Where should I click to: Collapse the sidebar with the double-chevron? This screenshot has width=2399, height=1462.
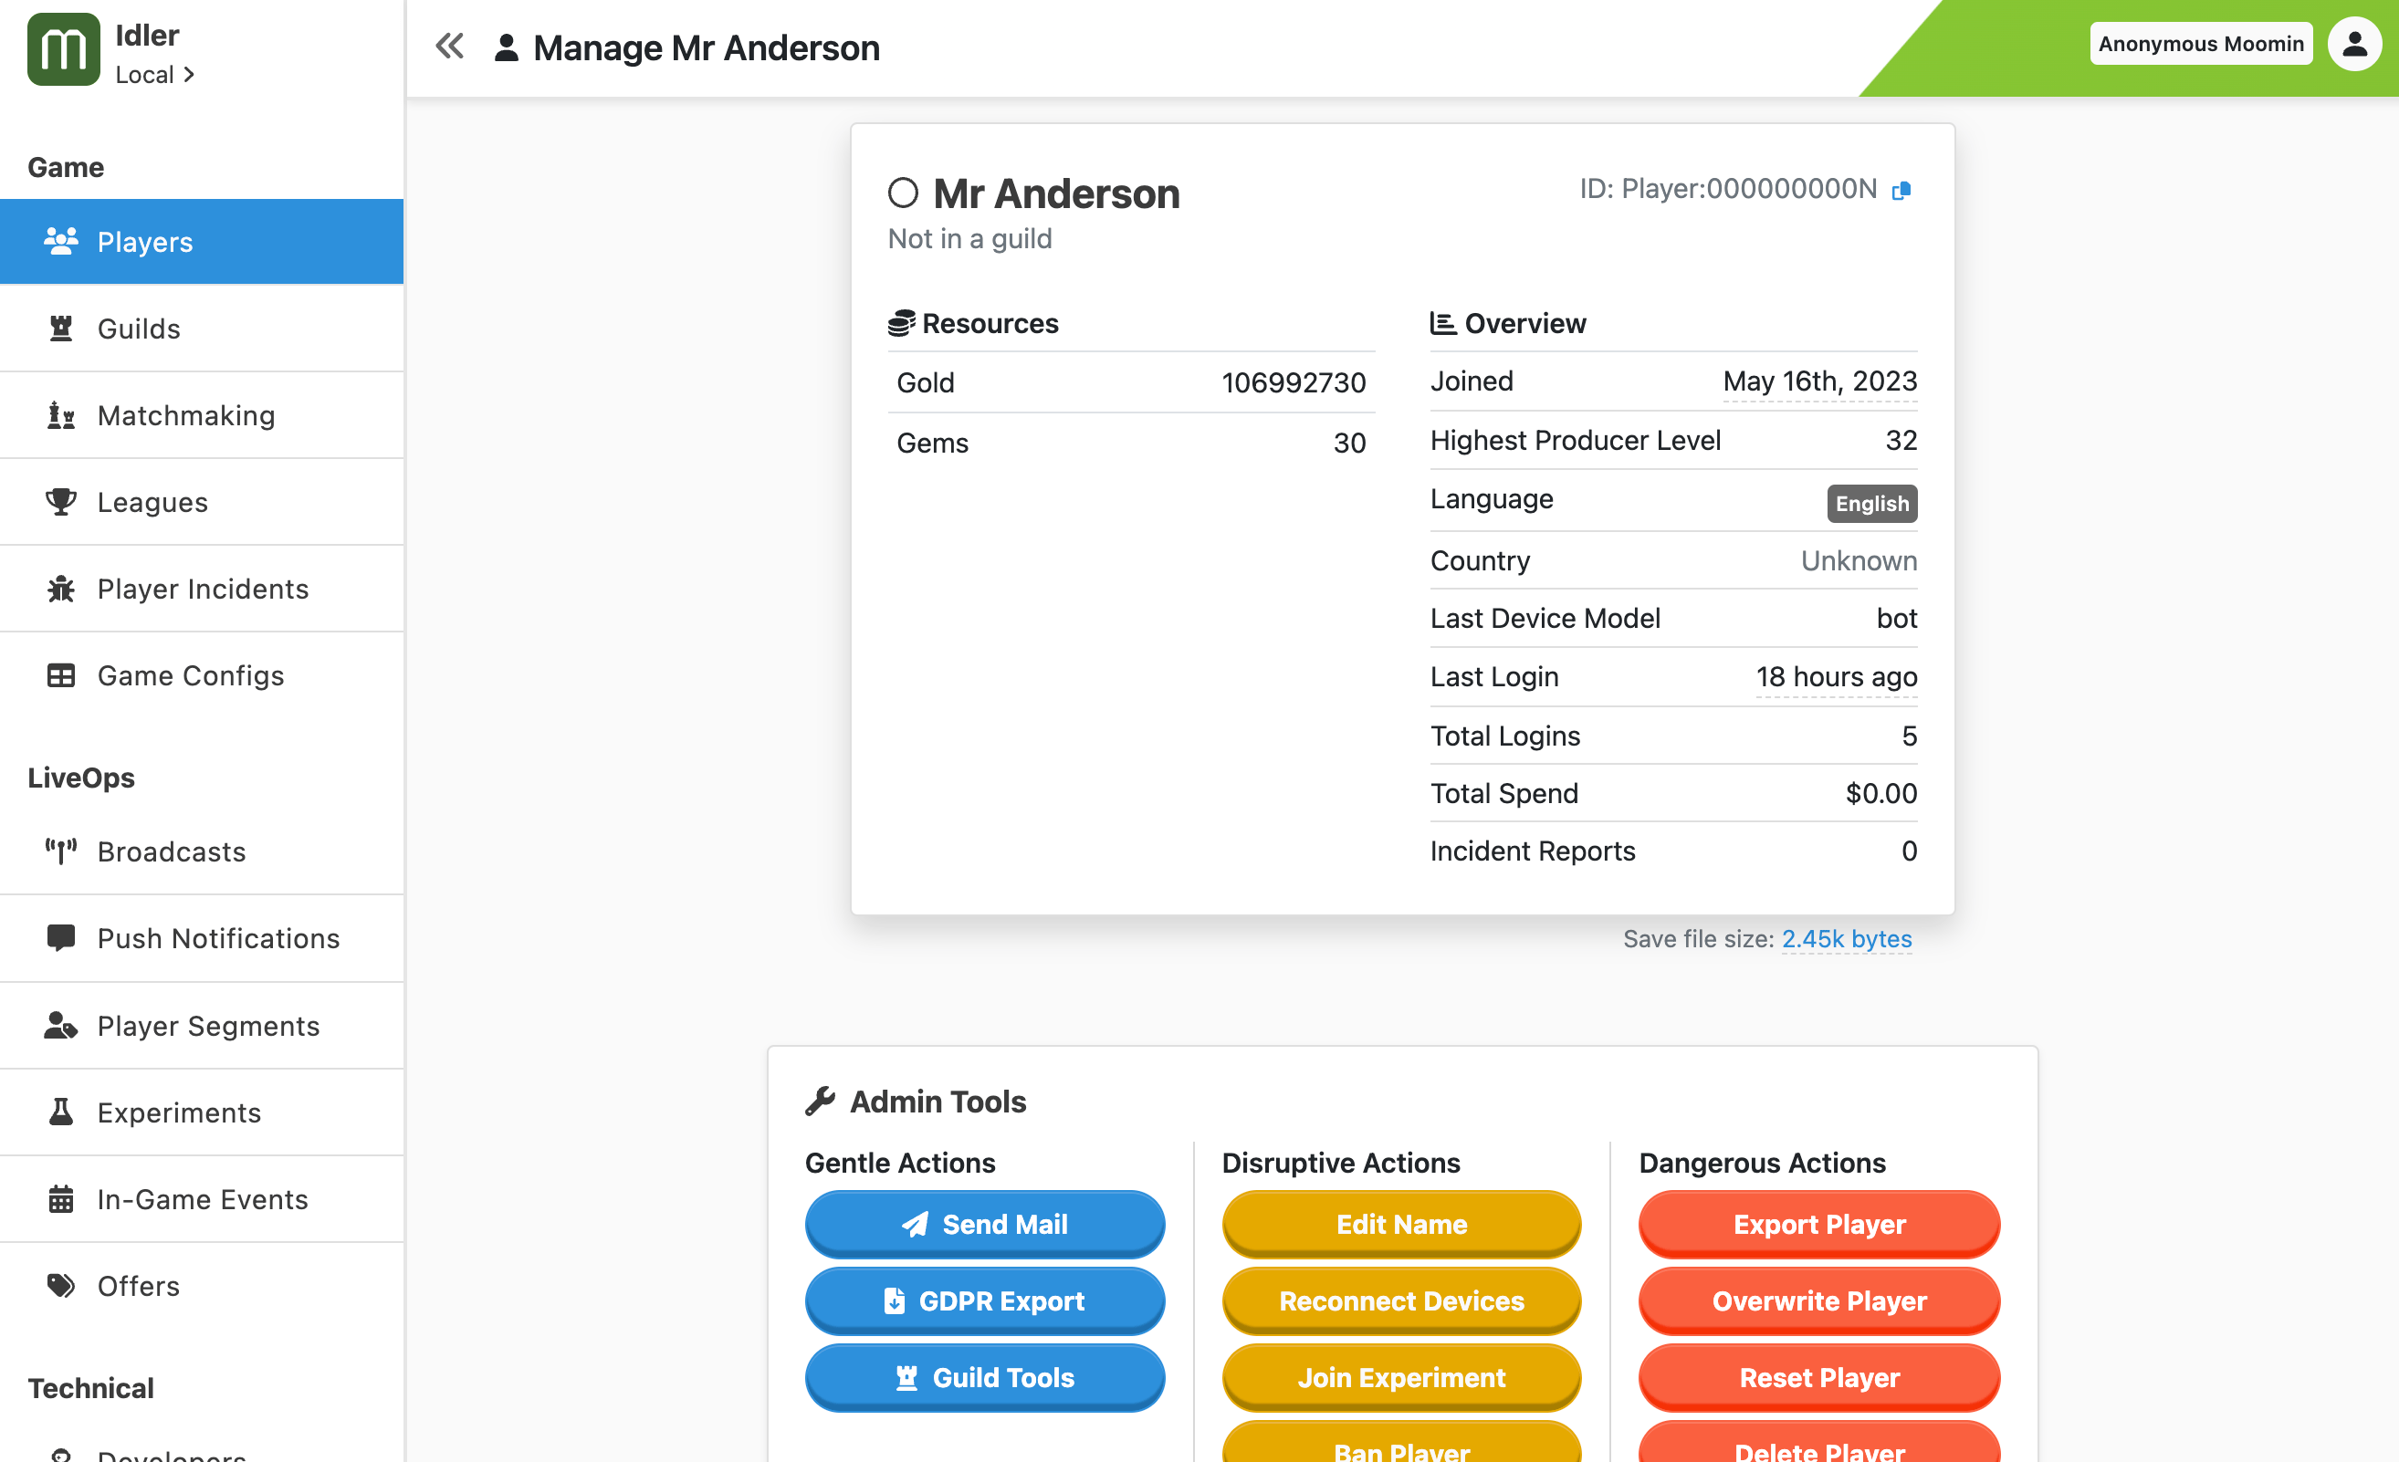(449, 45)
